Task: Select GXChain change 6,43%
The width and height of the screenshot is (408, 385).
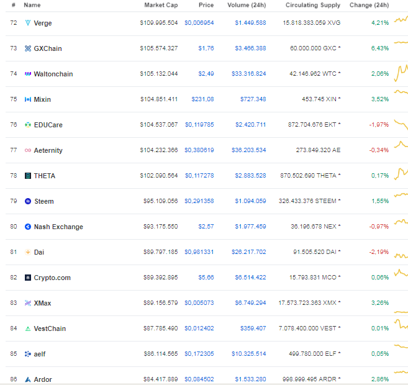Action: coord(380,48)
